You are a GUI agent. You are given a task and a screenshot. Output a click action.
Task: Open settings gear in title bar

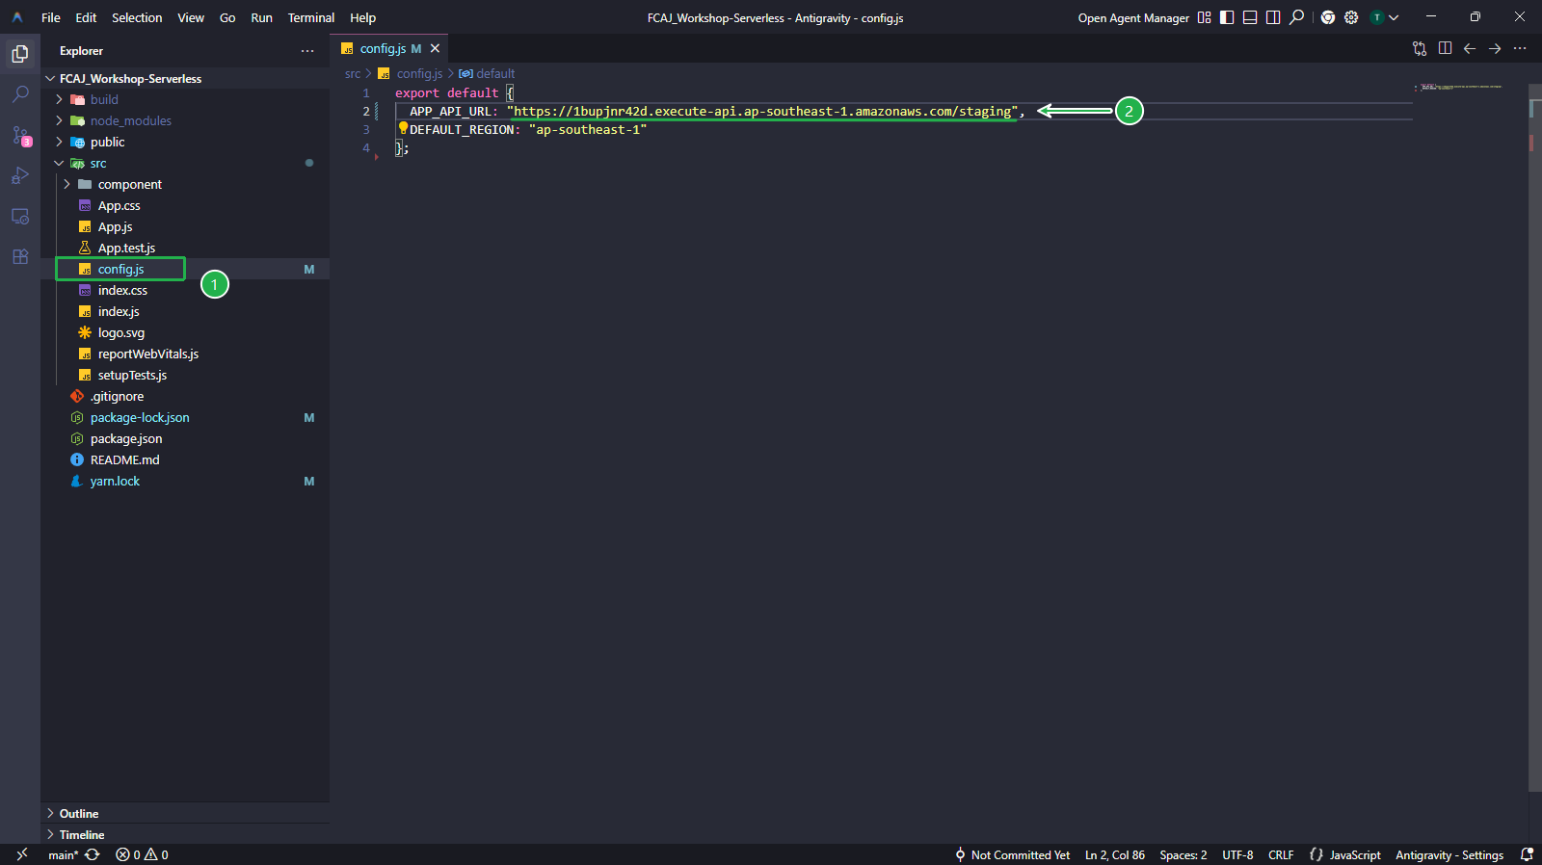(x=1351, y=17)
